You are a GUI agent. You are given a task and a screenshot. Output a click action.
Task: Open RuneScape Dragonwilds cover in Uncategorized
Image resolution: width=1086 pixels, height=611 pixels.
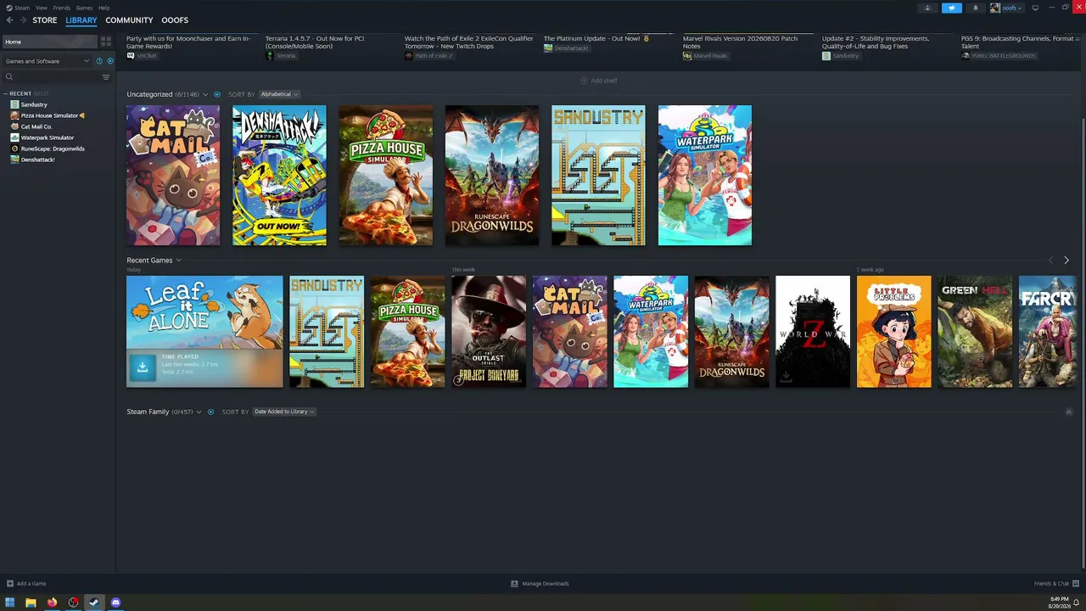[x=492, y=176]
